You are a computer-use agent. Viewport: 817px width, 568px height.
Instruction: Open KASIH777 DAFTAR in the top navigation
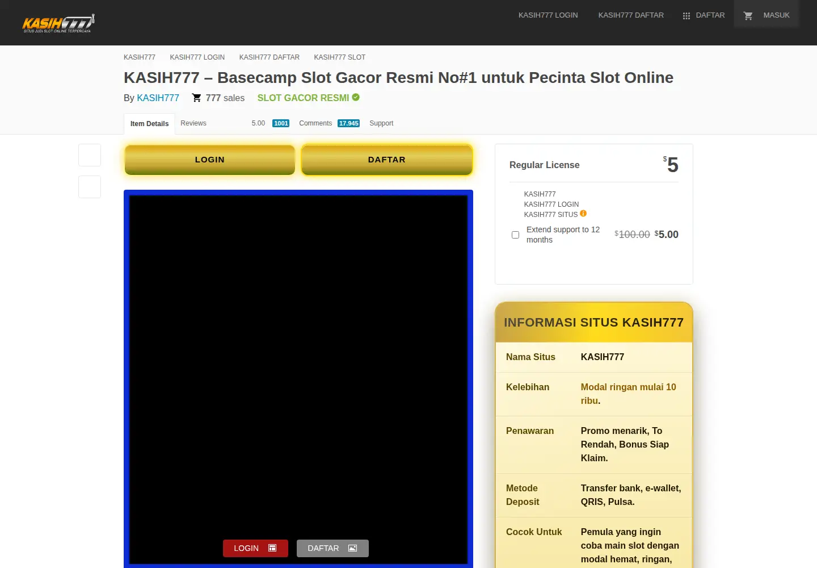pyautogui.click(x=631, y=15)
